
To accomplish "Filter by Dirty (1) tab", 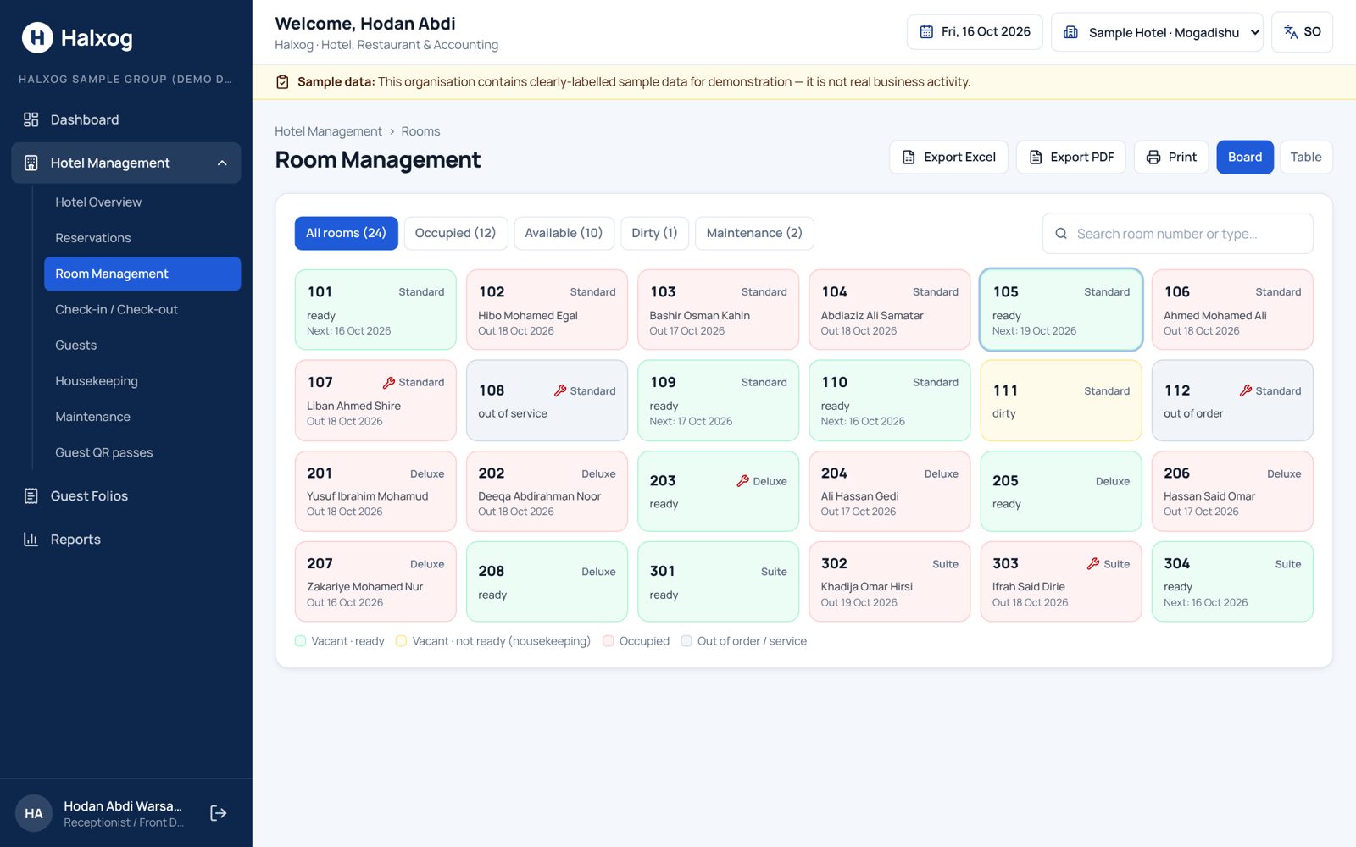I will [x=654, y=233].
